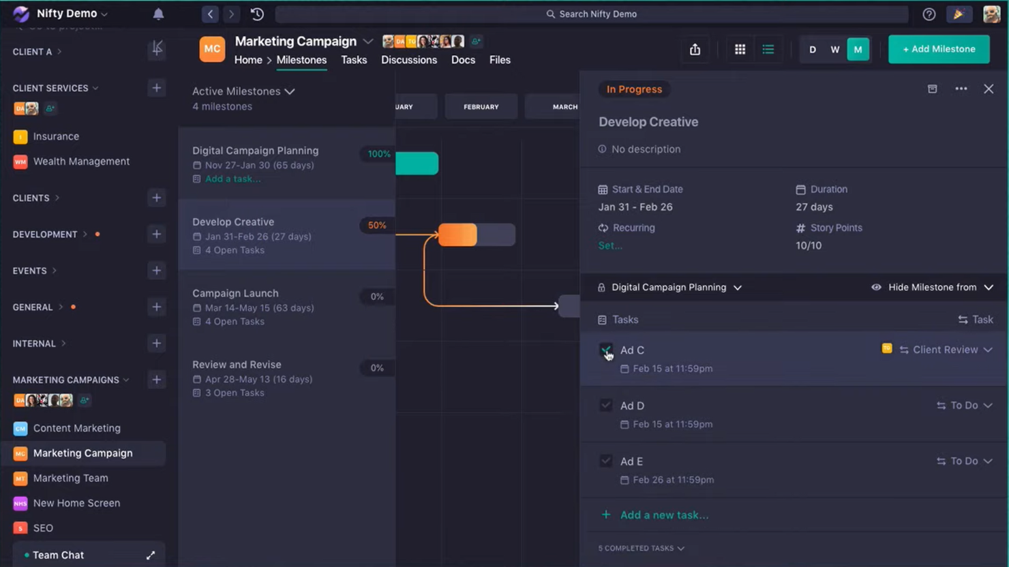Open the Discussions tab

tap(409, 60)
